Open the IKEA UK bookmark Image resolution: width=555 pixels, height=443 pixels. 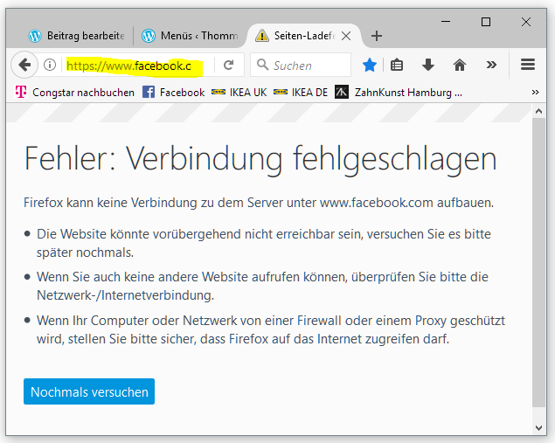pyautogui.click(x=239, y=93)
